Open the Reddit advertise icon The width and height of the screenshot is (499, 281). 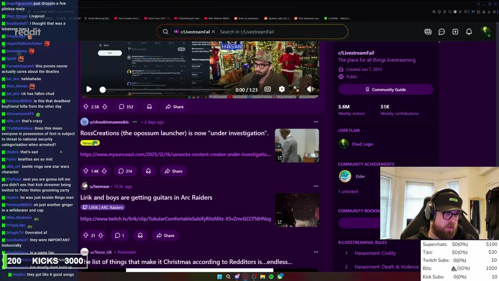(x=428, y=32)
